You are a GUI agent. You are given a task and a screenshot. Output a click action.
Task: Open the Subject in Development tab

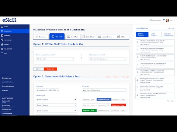click(x=168, y=34)
